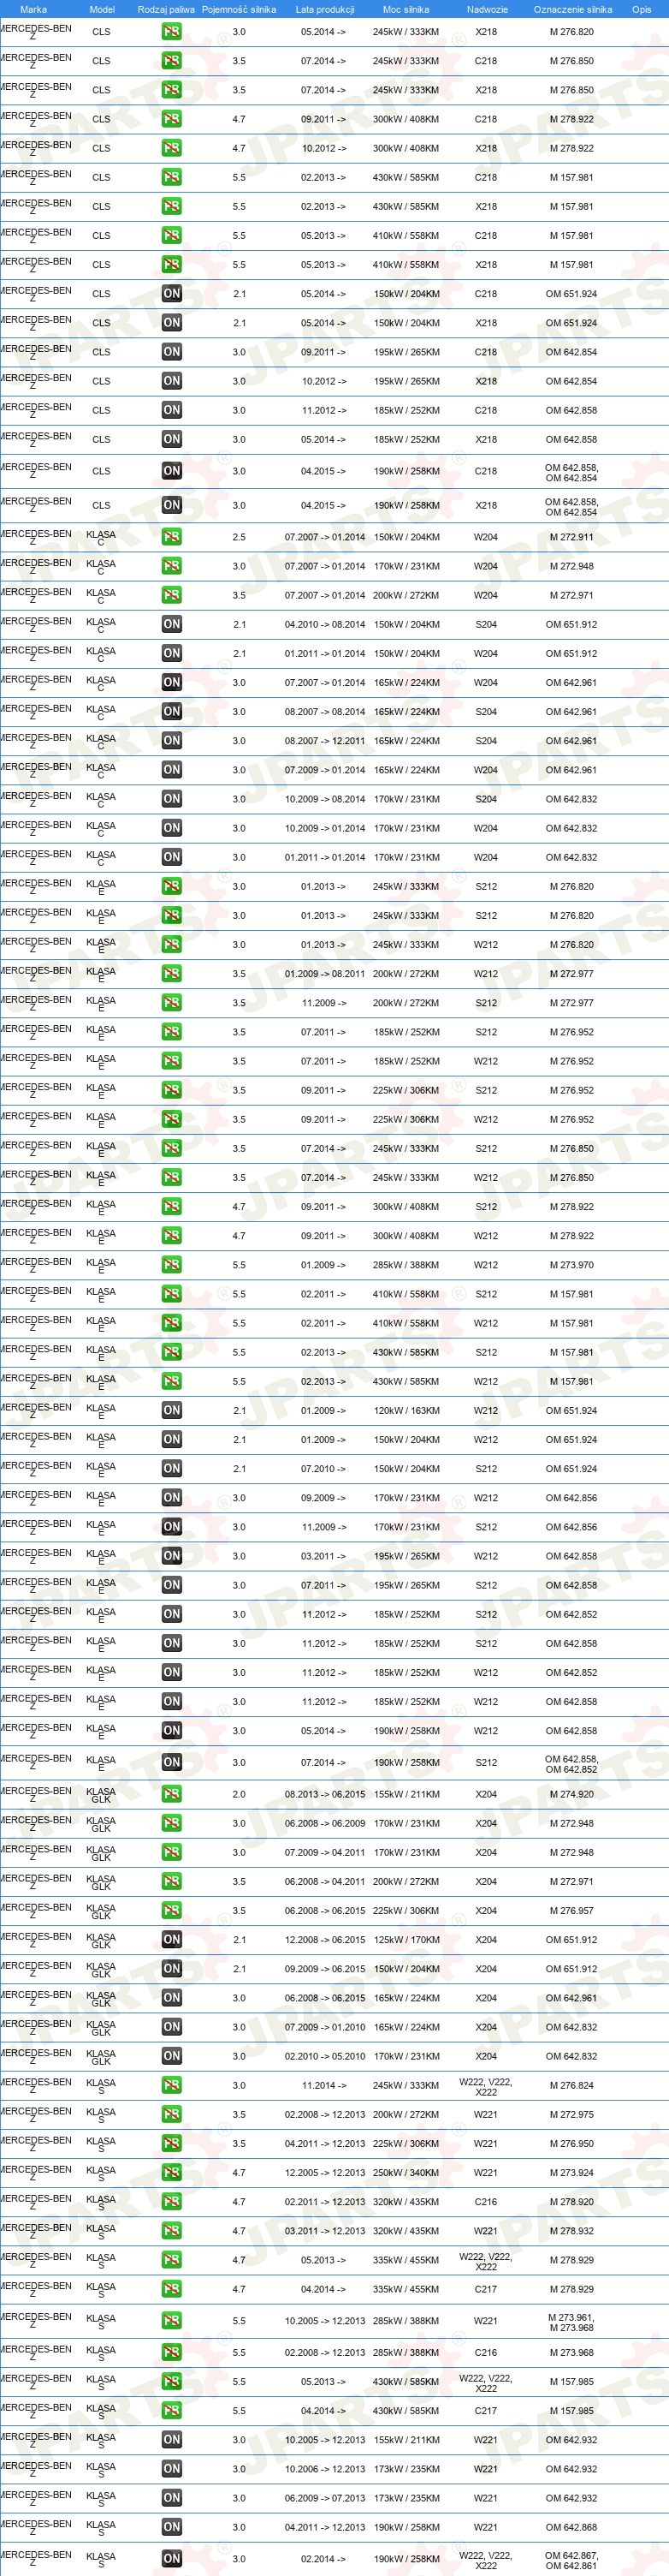
Task: Click the Moc silnika column header
Action: (406, 9)
